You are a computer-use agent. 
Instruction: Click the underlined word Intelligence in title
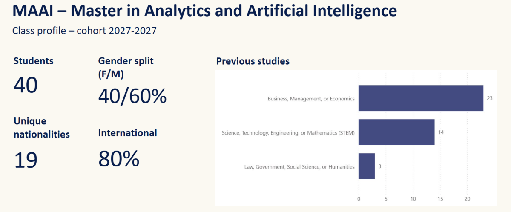[x=355, y=11]
